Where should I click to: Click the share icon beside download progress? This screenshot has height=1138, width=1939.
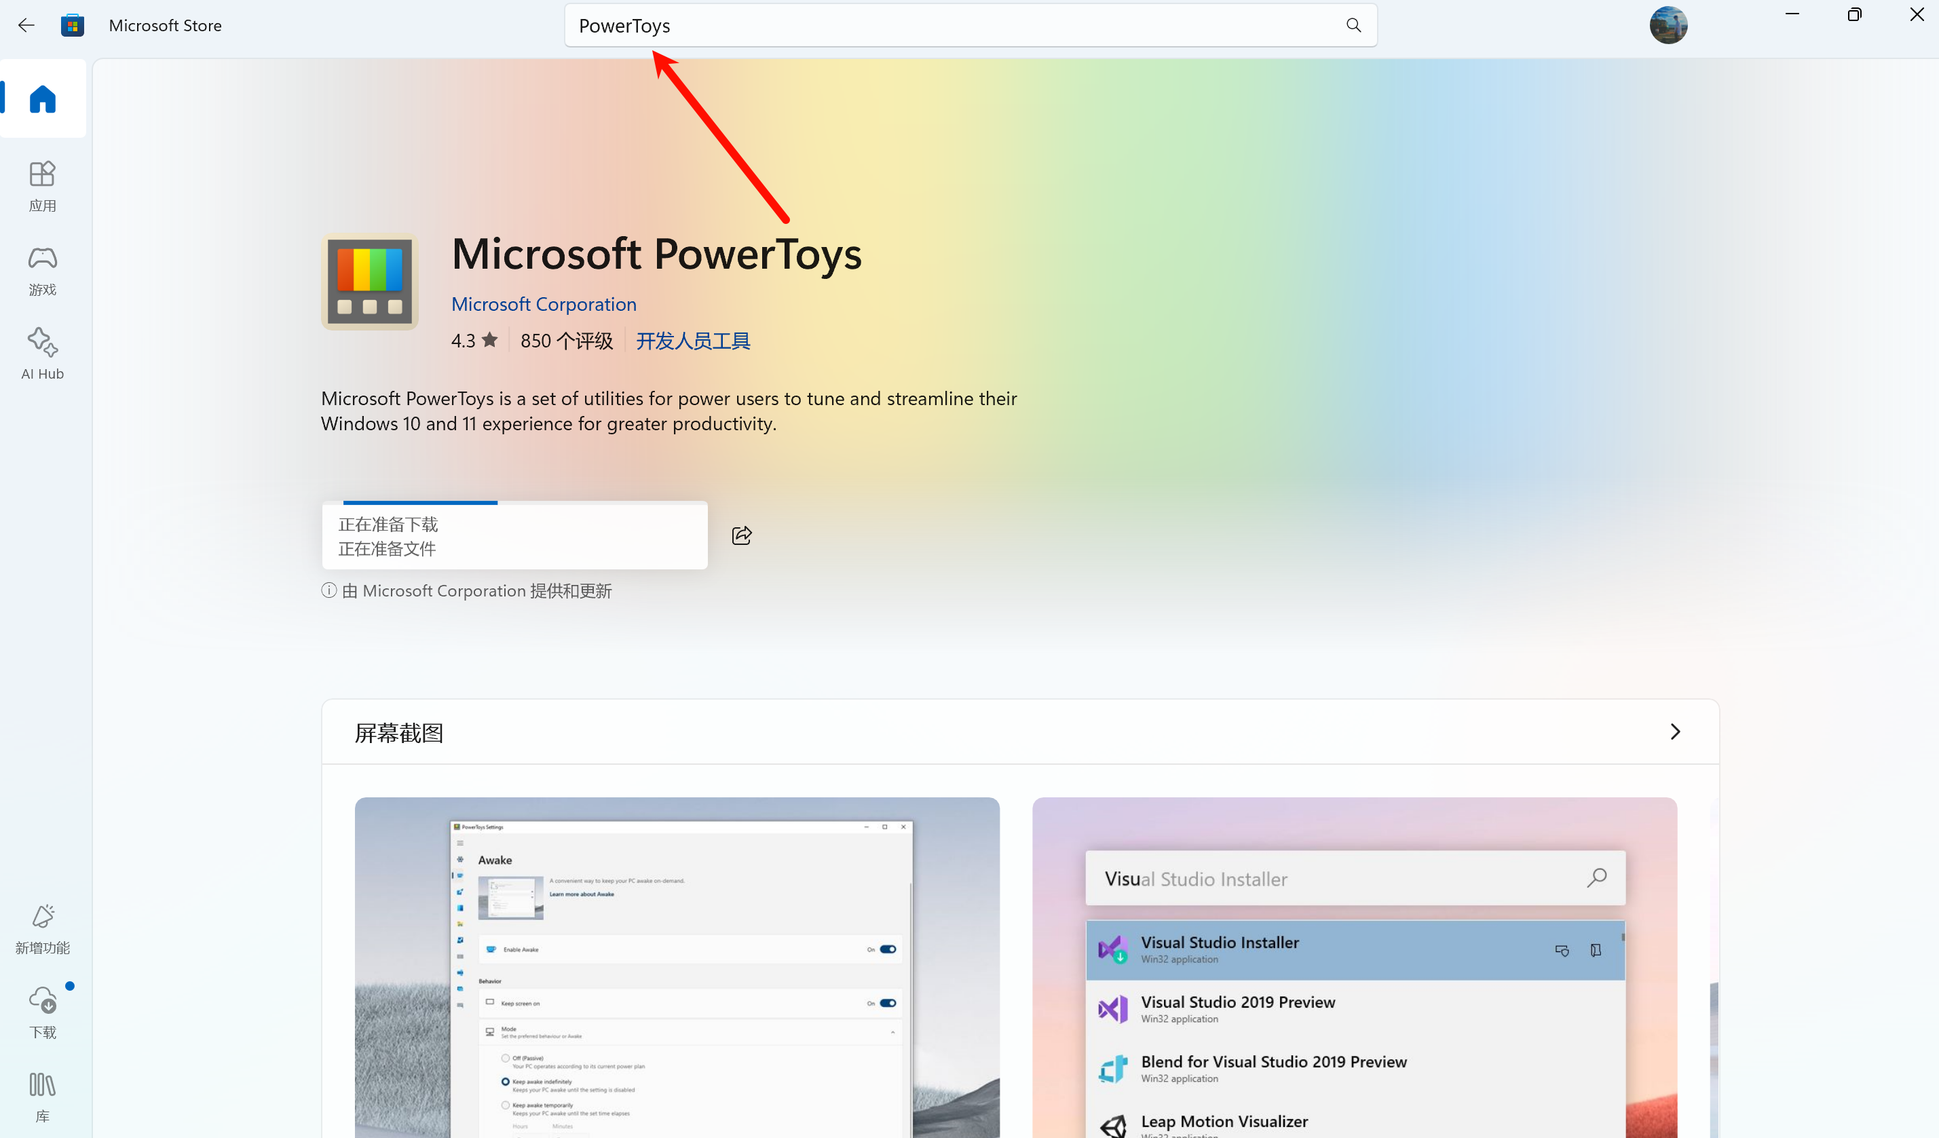click(x=741, y=535)
